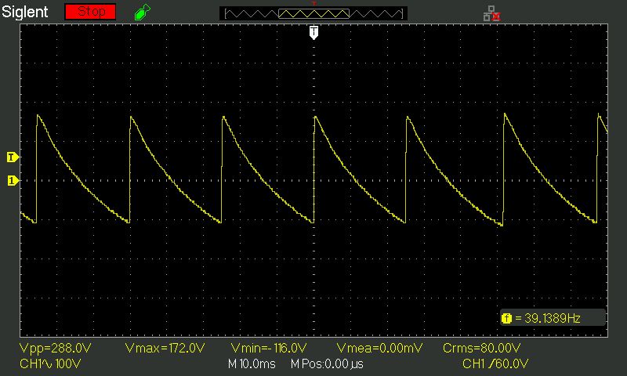Click the channel 1 ground marker
The image size is (627, 376).
tap(12, 181)
